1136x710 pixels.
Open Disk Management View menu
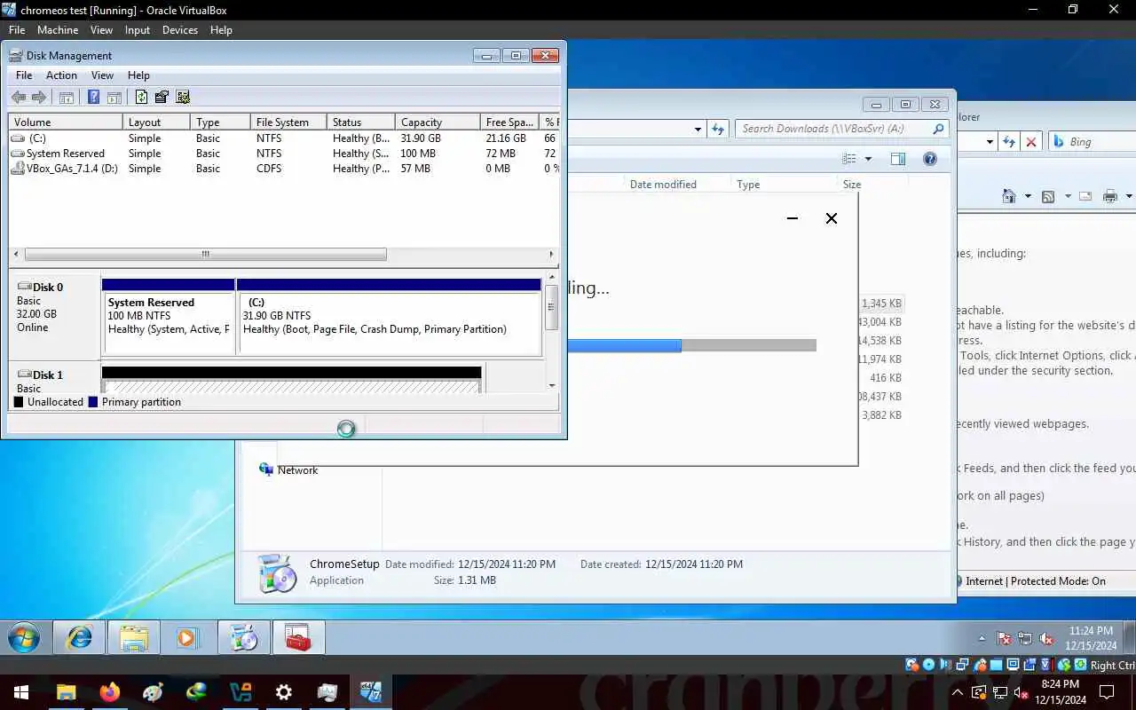coord(102,75)
